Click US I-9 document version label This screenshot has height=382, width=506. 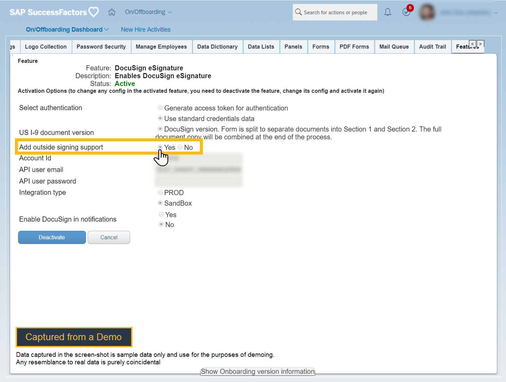[56, 133]
